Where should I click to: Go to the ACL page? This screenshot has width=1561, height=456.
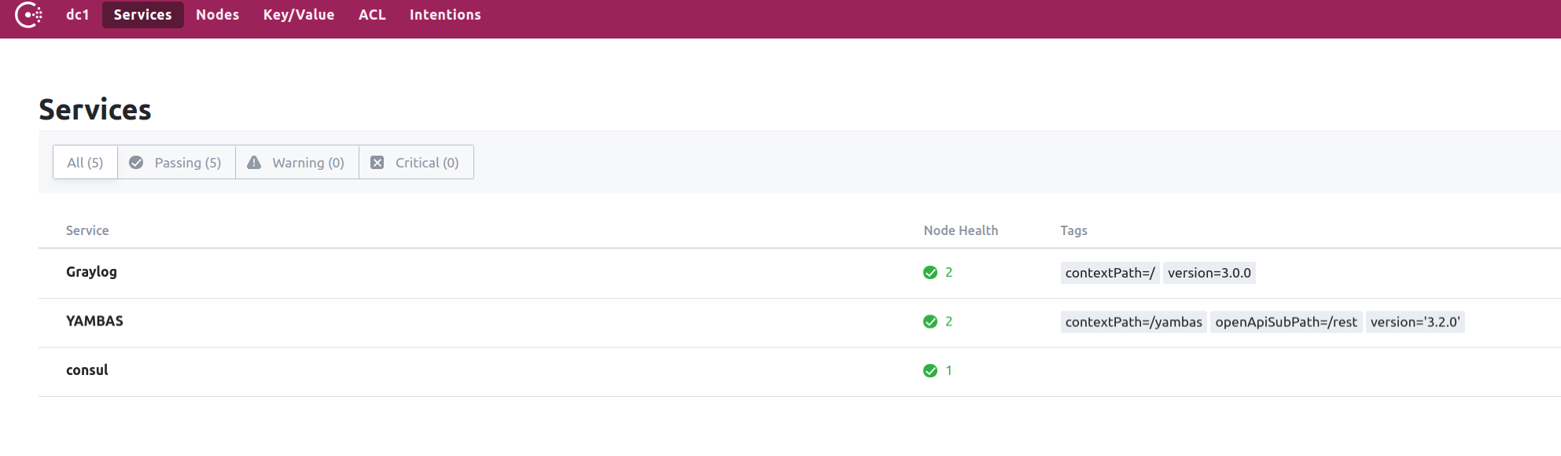[x=372, y=15]
